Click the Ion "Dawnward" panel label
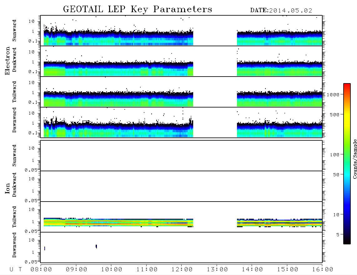The image size is (357, 275). click(14, 245)
